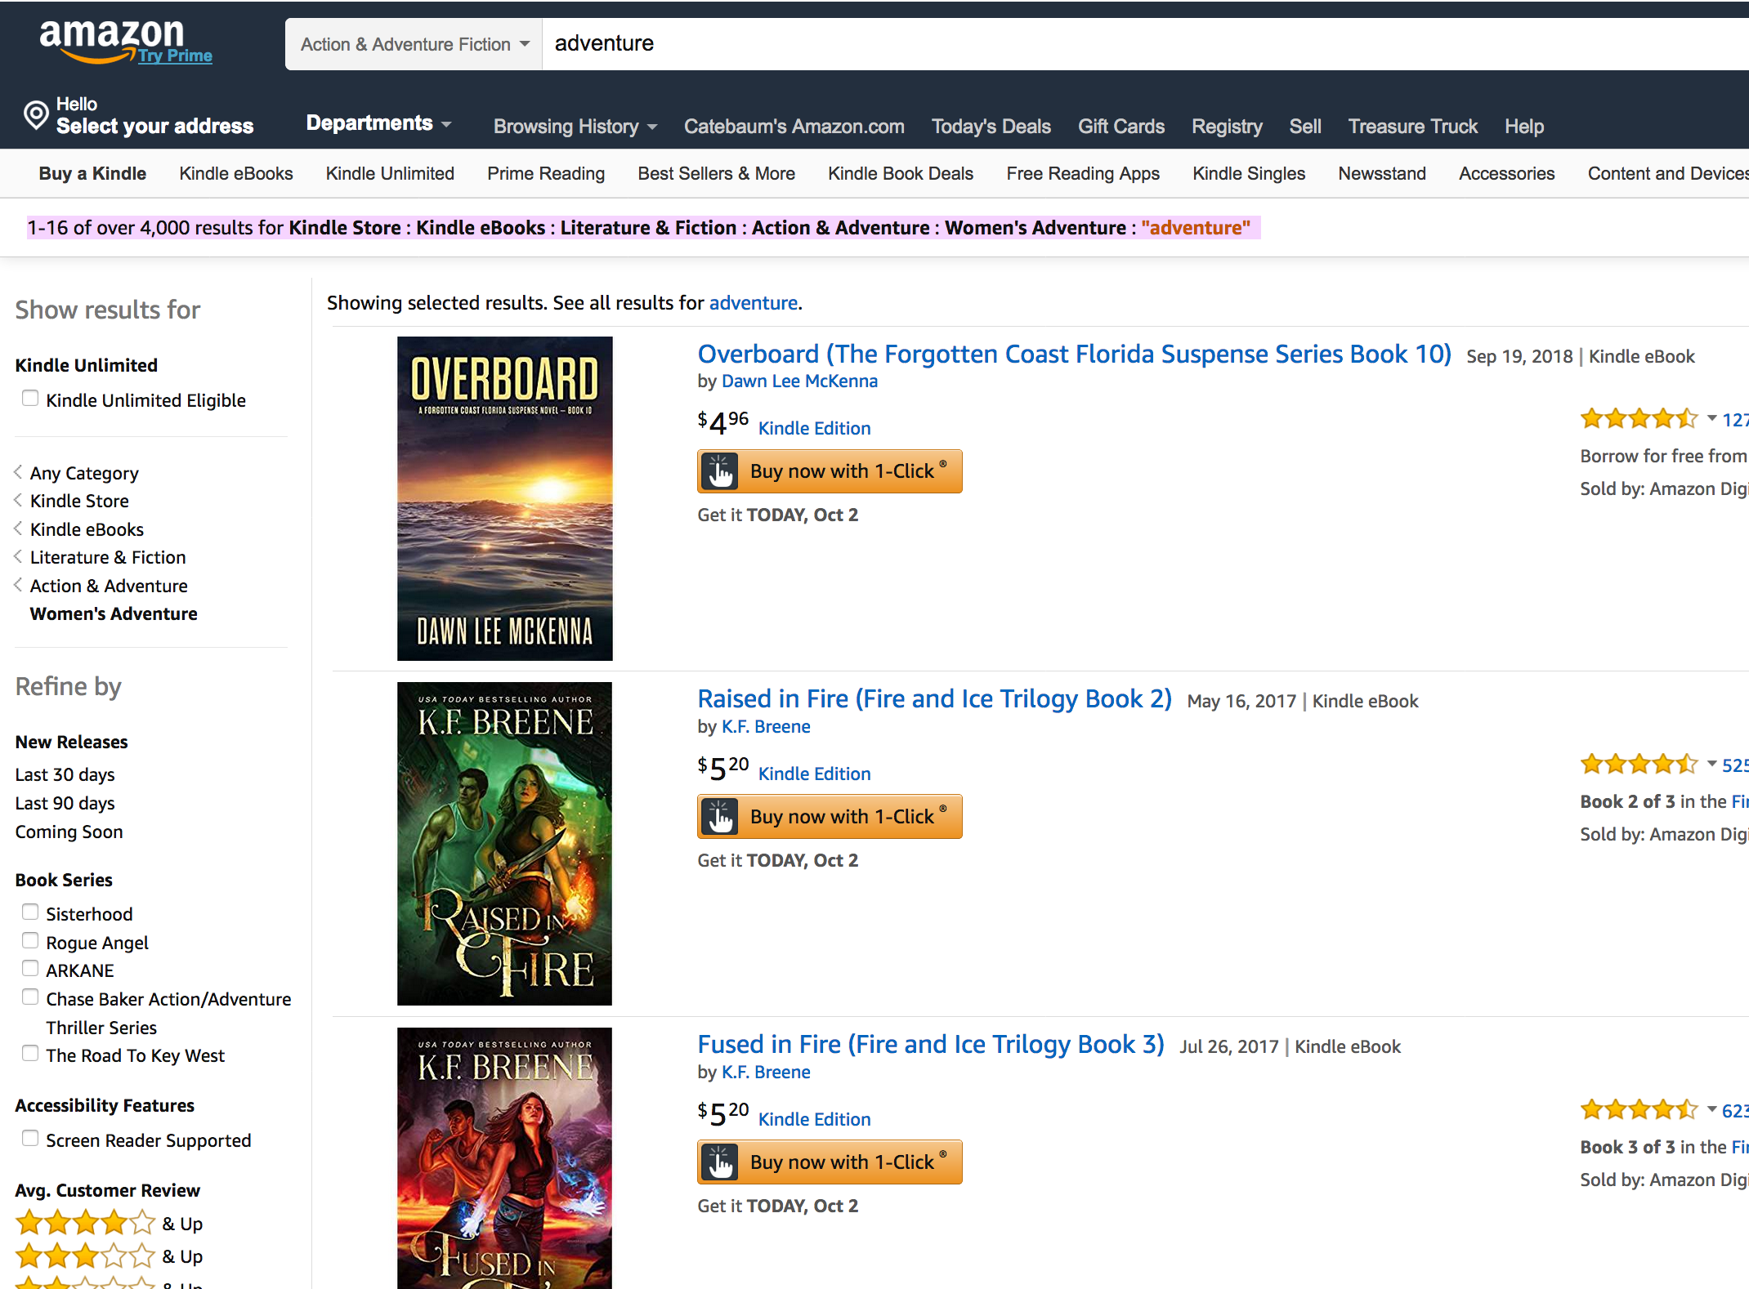Click 1-Click hand icon for Fused in Fire
This screenshot has width=1749, height=1289.
pos(720,1162)
